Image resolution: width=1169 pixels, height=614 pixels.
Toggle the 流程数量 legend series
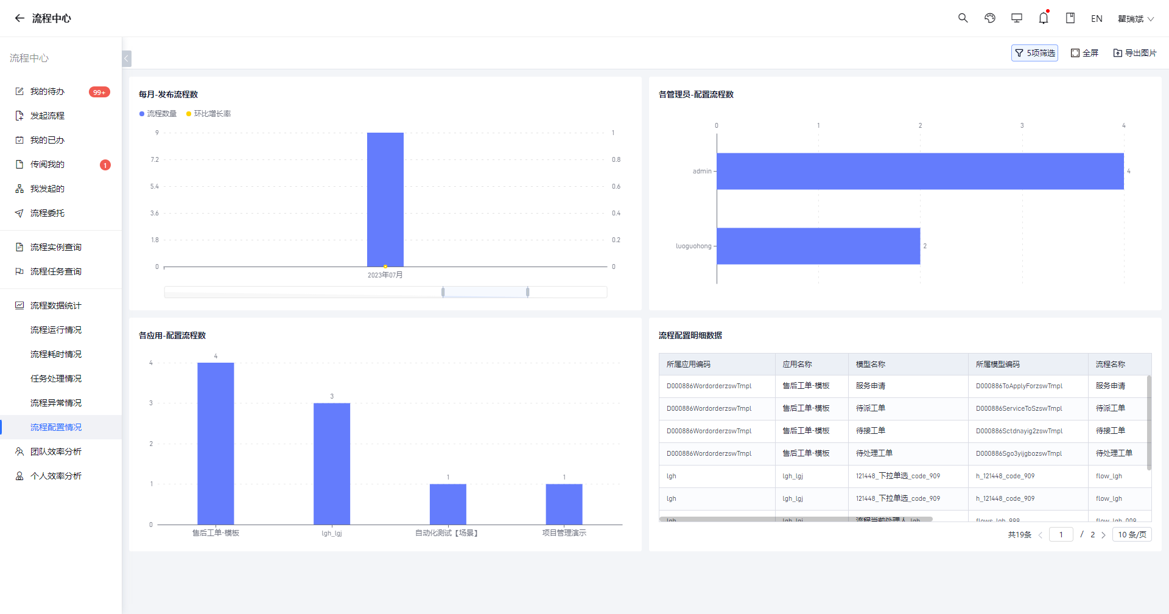coord(158,114)
